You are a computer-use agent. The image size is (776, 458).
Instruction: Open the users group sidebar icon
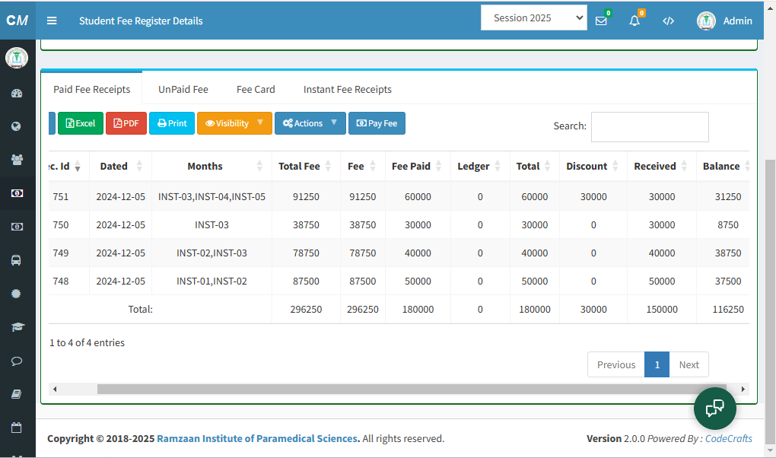click(x=17, y=160)
